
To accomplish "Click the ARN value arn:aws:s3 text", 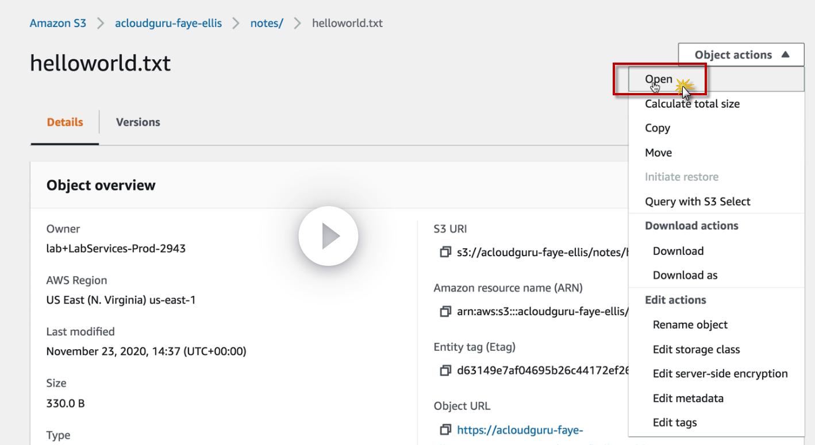I will click(x=542, y=312).
